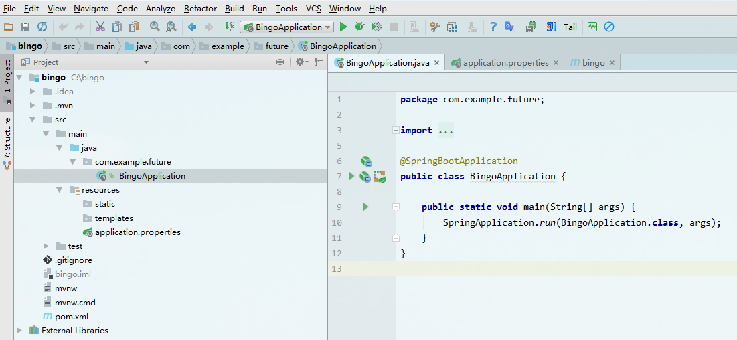Click the Stop square icon
The width and height of the screenshot is (737, 340).
(x=394, y=27)
